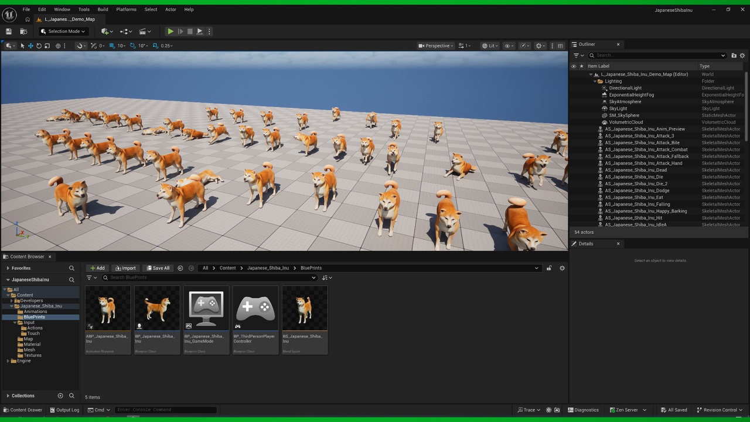Screen dimensions: 750x422
Task: Click the Save current level icon
Action: point(9,31)
